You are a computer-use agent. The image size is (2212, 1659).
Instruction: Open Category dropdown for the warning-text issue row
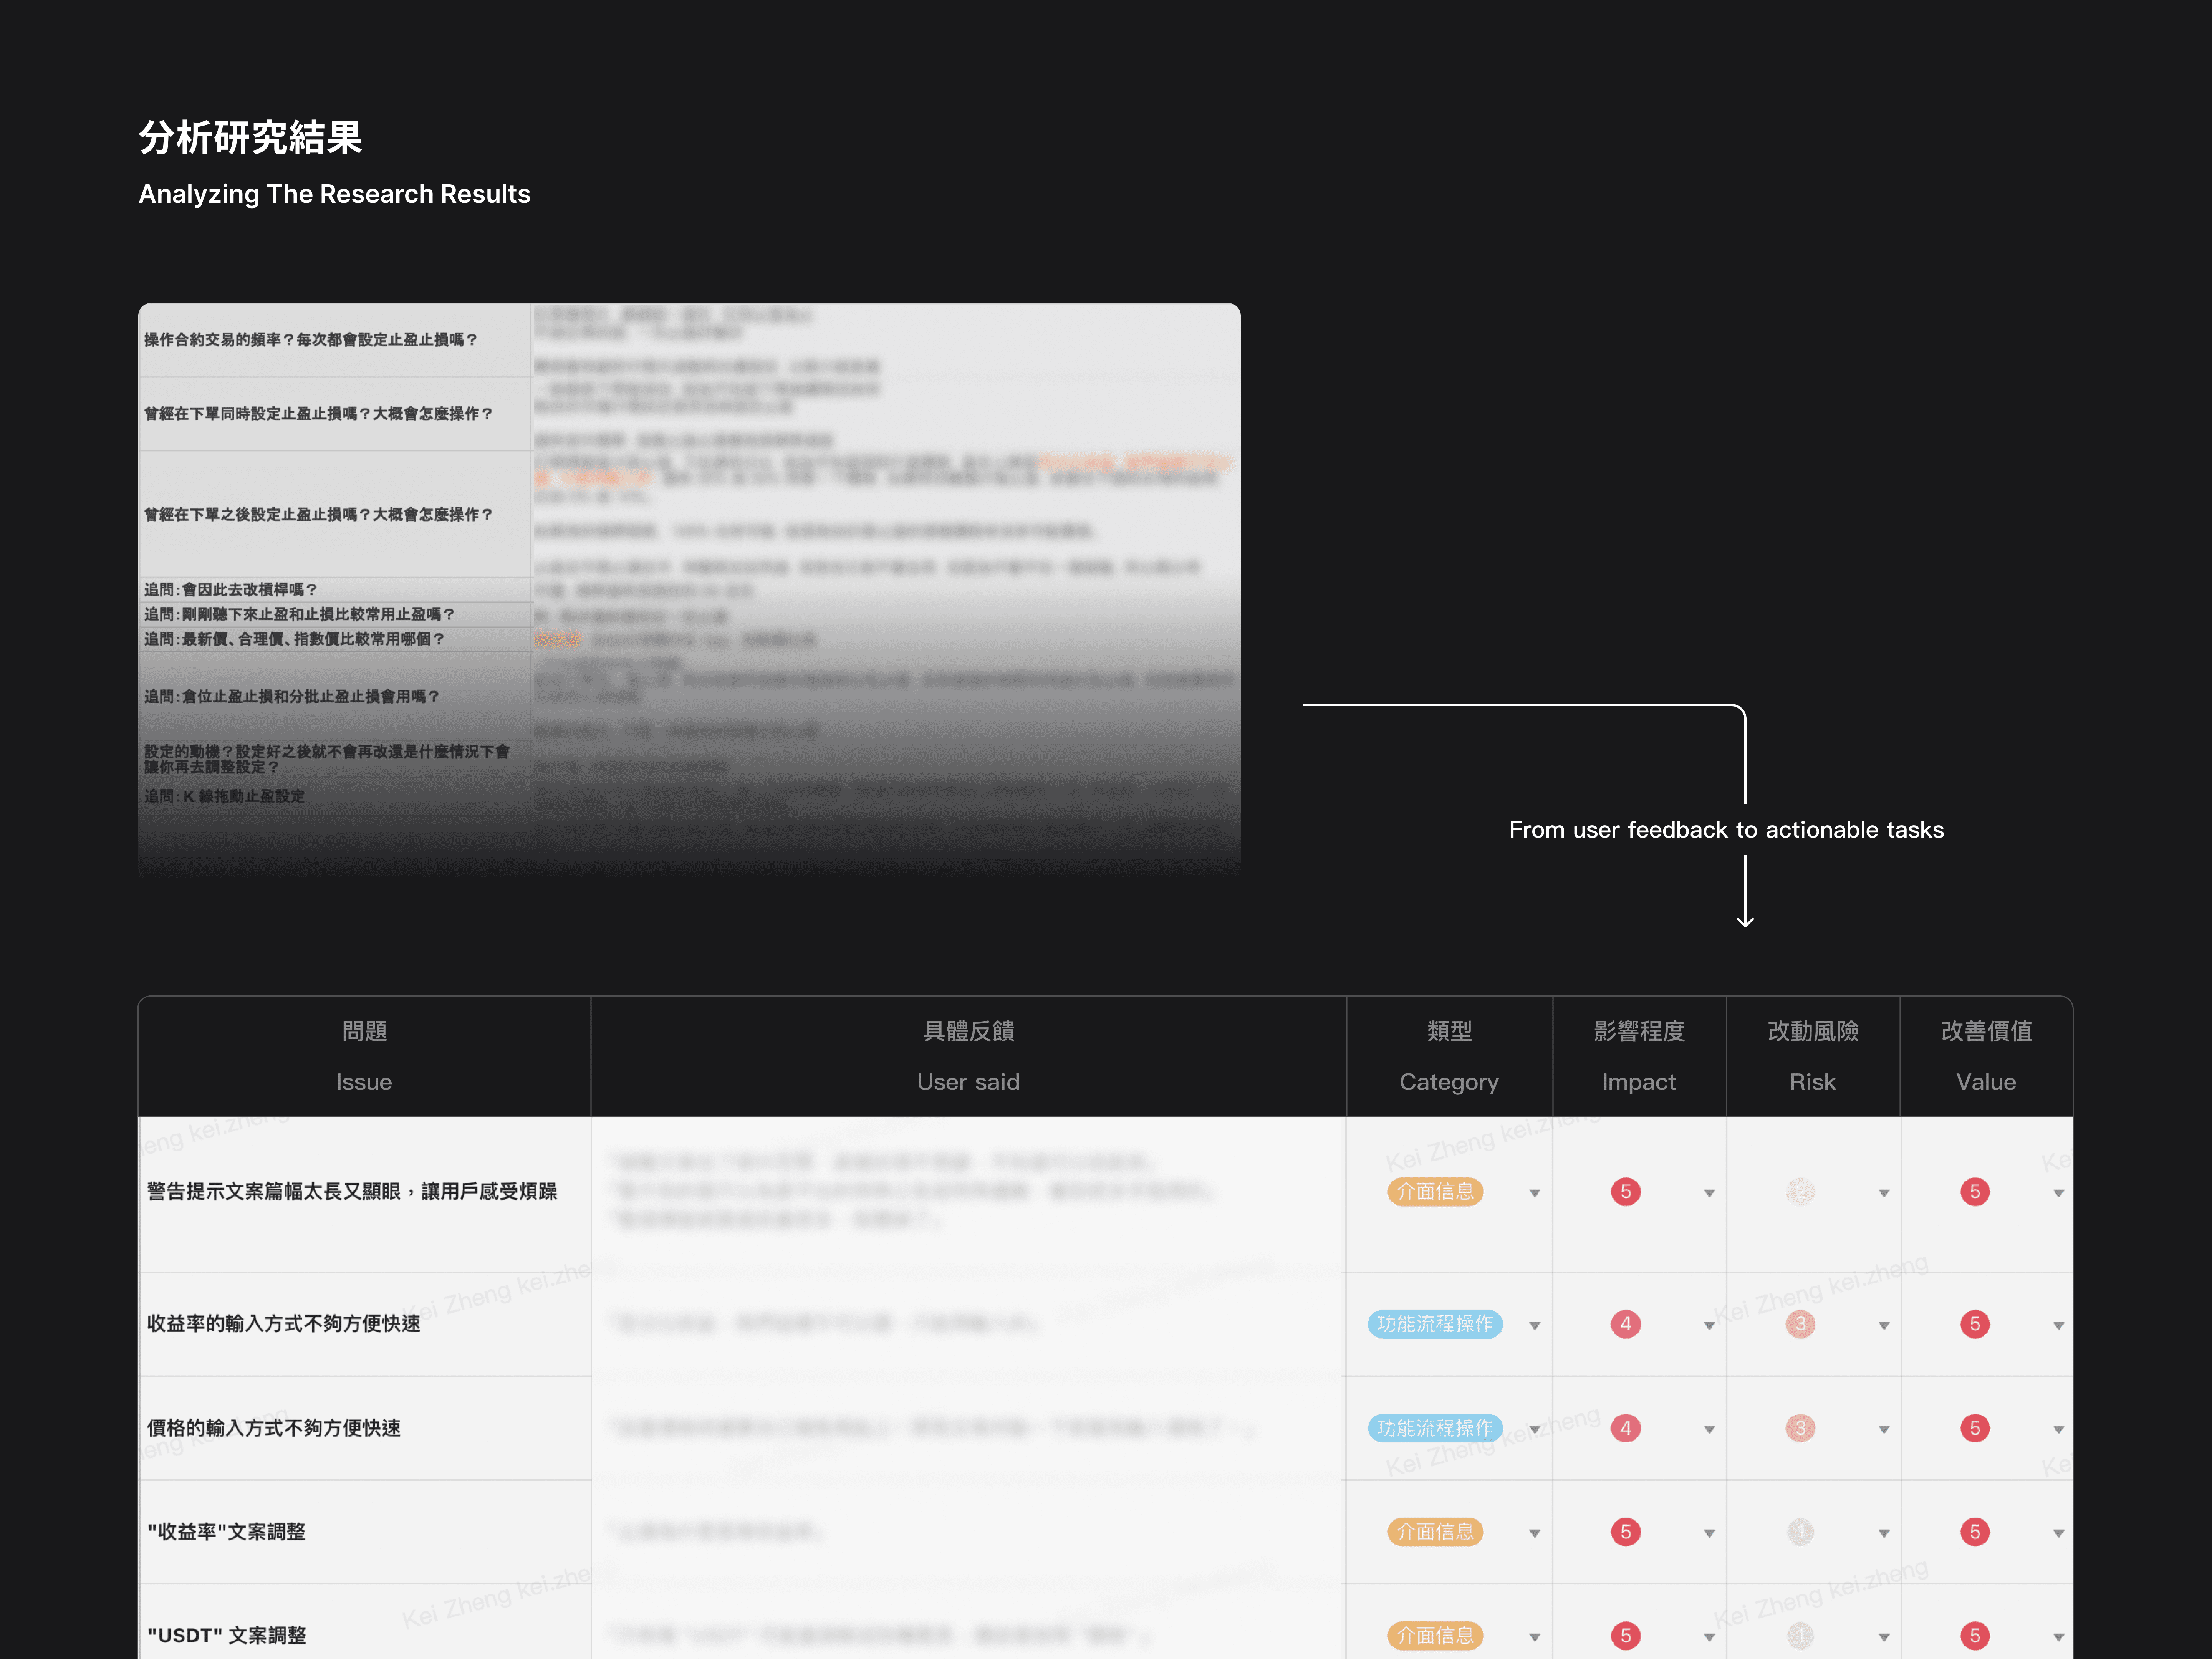click(x=1534, y=1193)
